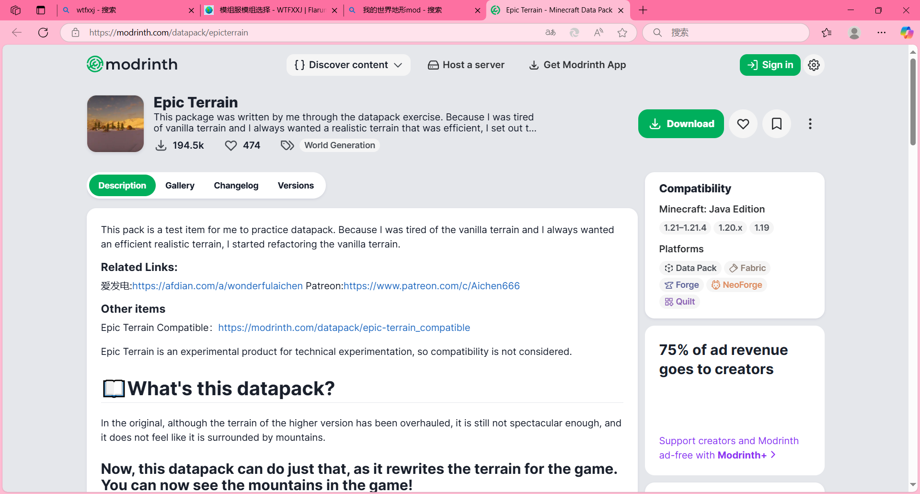Click the scrollbar down arrow
The image size is (920, 494).
(x=913, y=485)
